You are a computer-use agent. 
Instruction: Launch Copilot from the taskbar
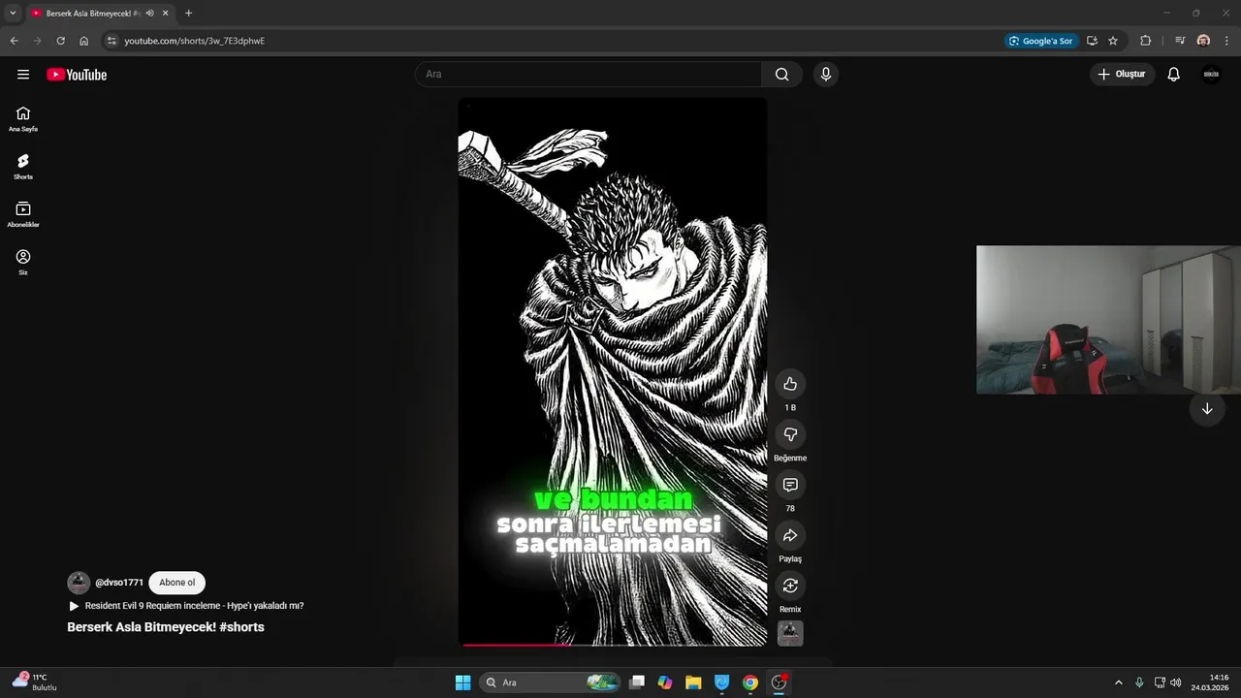click(665, 682)
